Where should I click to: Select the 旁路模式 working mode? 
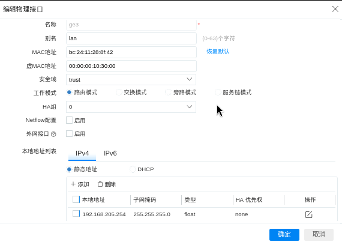tap(168, 92)
